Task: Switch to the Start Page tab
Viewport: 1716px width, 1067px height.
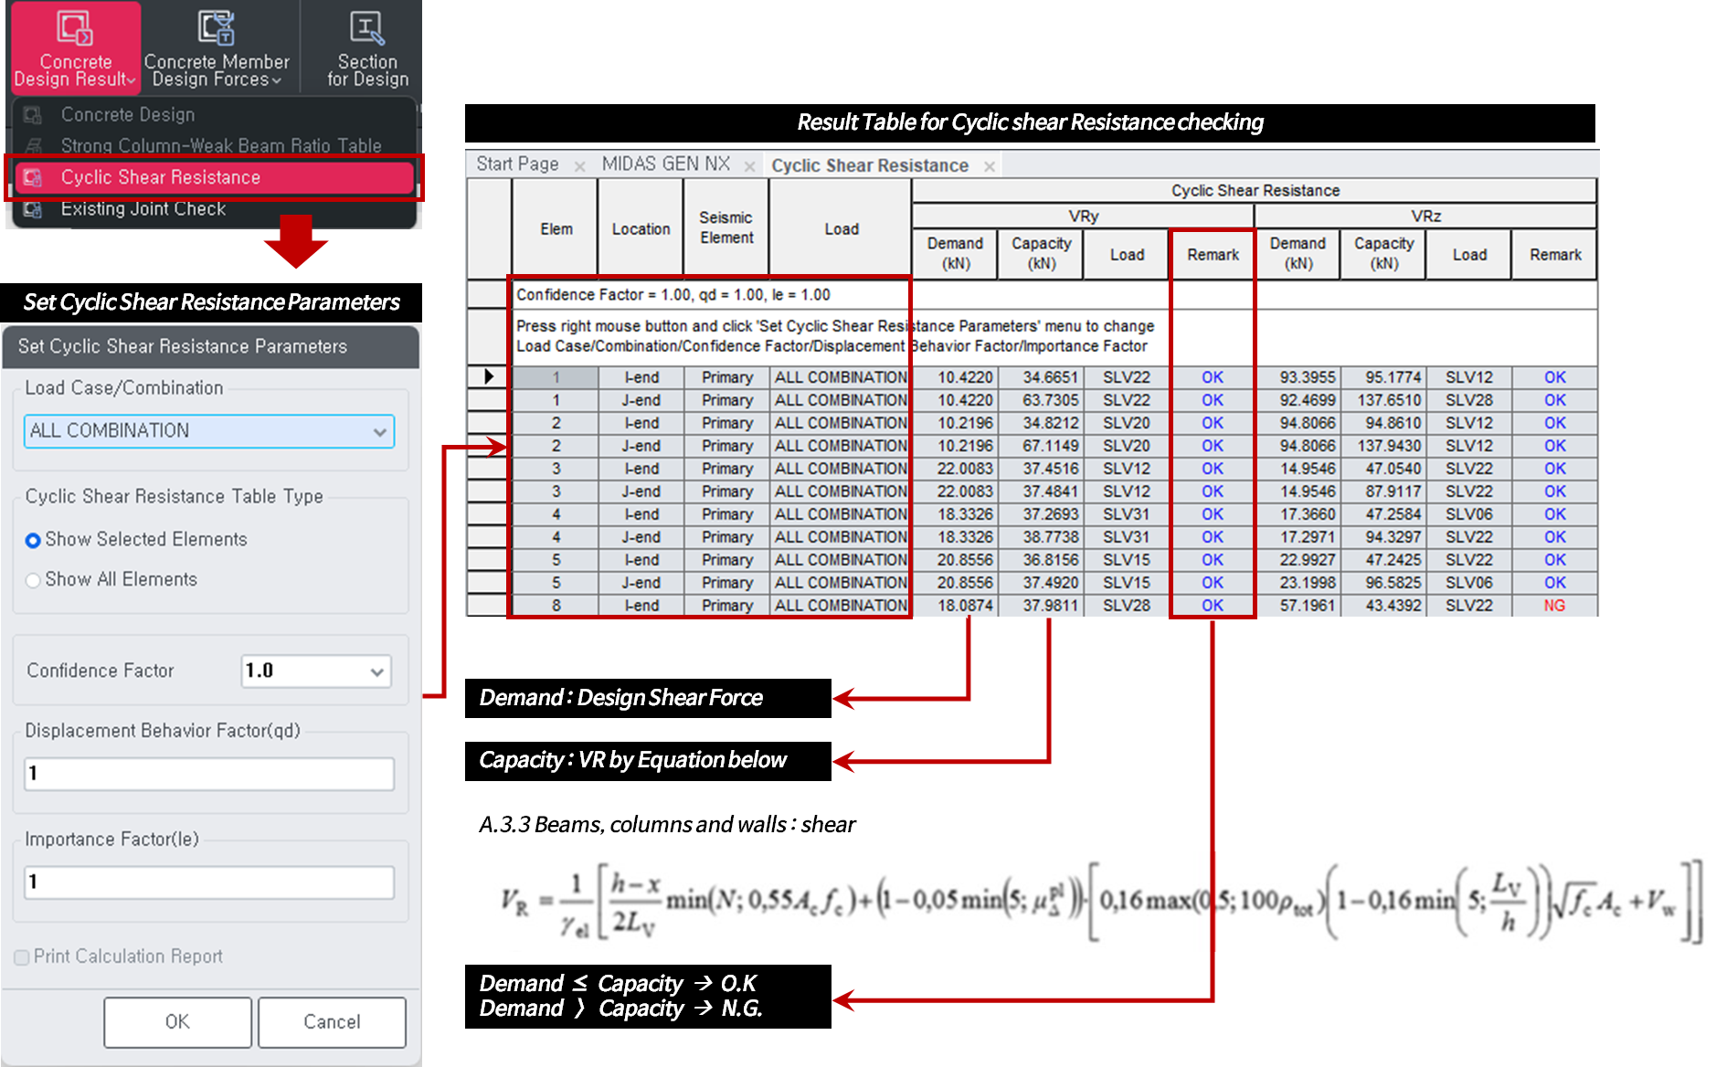Action: (517, 164)
